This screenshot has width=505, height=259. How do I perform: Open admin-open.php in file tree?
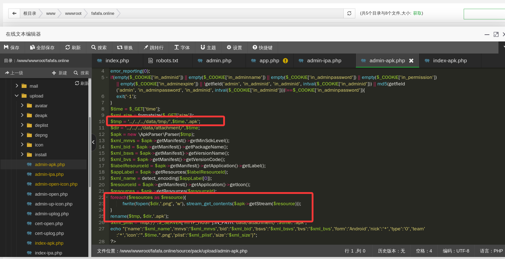(x=51, y=194)
